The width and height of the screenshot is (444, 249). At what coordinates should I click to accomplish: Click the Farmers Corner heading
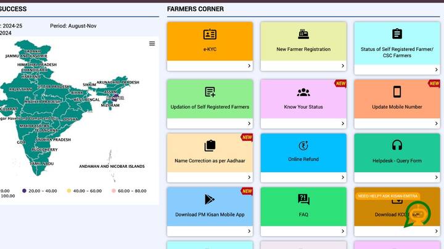195,9
